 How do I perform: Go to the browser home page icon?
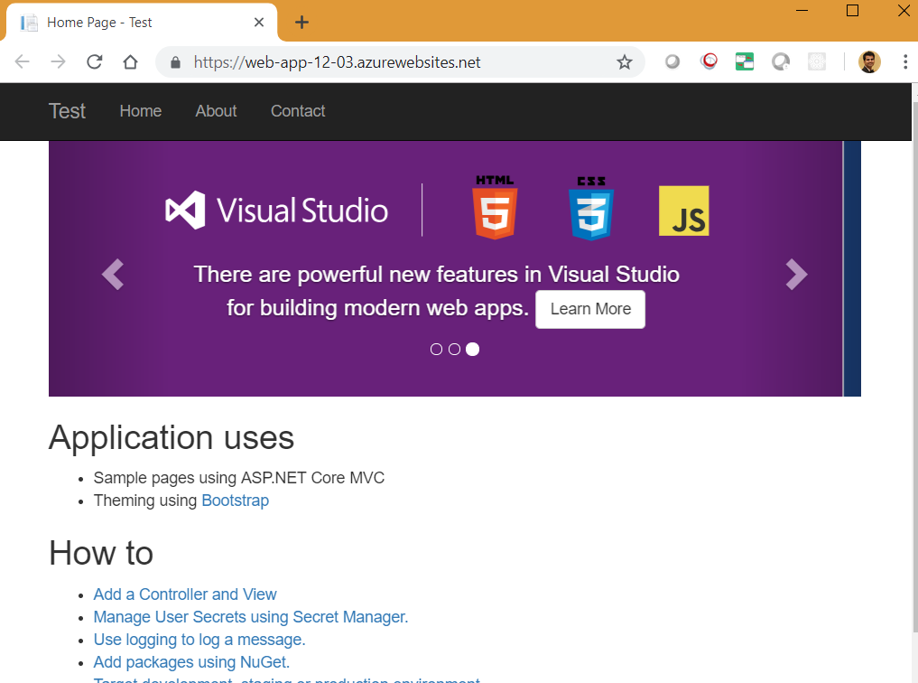point(130,62)
